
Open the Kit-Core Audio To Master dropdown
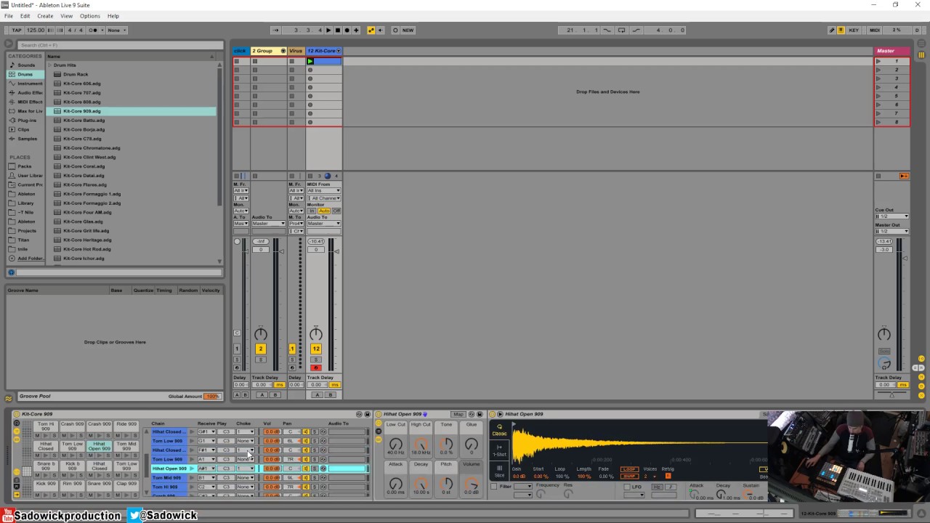point(323,223)
